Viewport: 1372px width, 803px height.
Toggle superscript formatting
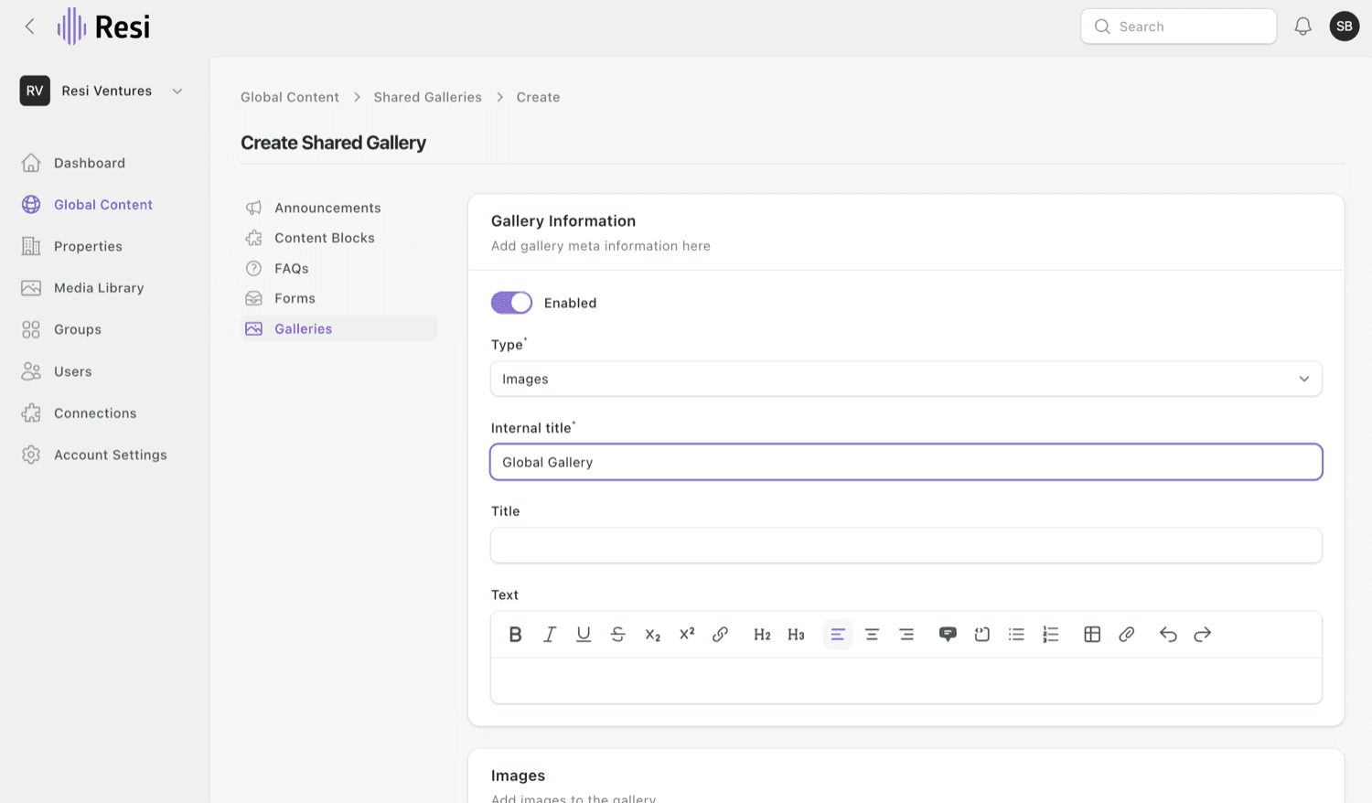(687, 635)
